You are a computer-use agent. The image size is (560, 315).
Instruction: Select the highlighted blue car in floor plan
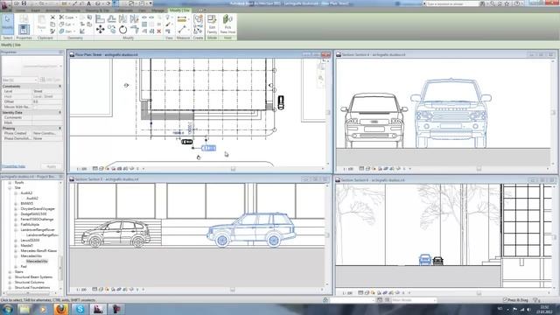coord(208,148)
